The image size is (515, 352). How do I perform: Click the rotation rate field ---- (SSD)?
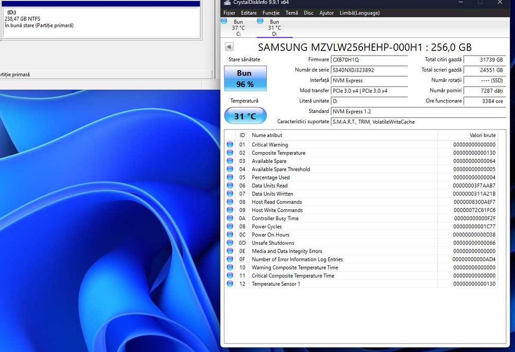[x=485, y=80]
